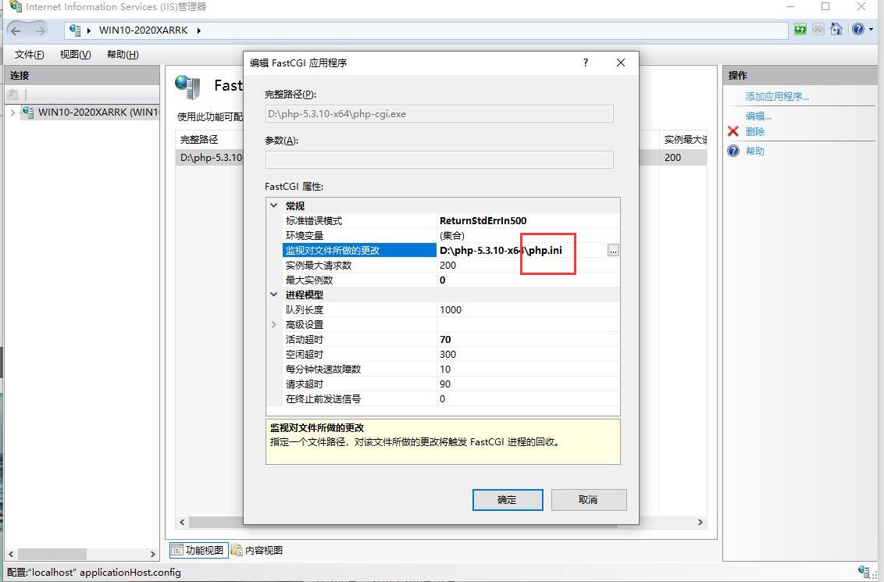Viewport: 884px width, 582px height.
Task: Open the help question mark icon
Action: (858, 30)
